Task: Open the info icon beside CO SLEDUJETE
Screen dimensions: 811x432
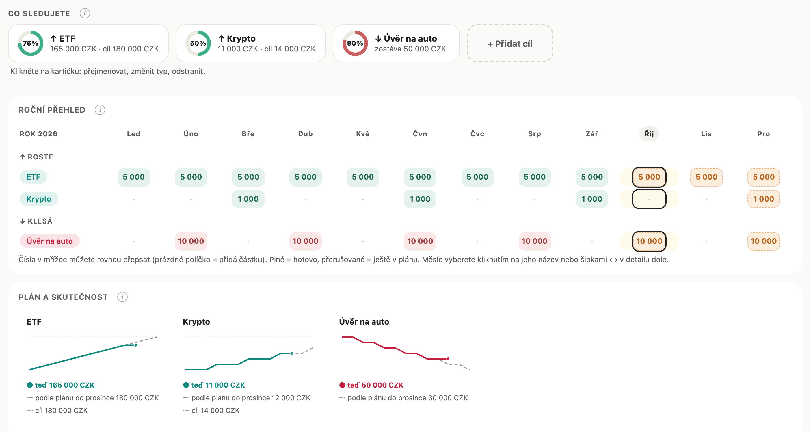Action: pos(85,13)
